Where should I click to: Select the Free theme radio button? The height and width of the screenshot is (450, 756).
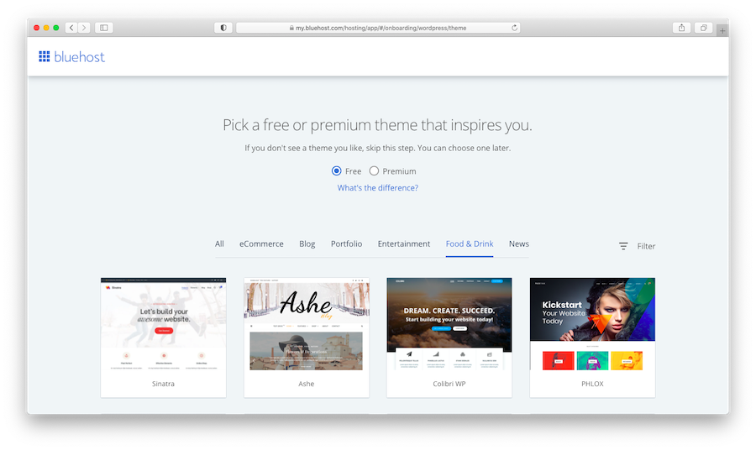pos(337,171)
